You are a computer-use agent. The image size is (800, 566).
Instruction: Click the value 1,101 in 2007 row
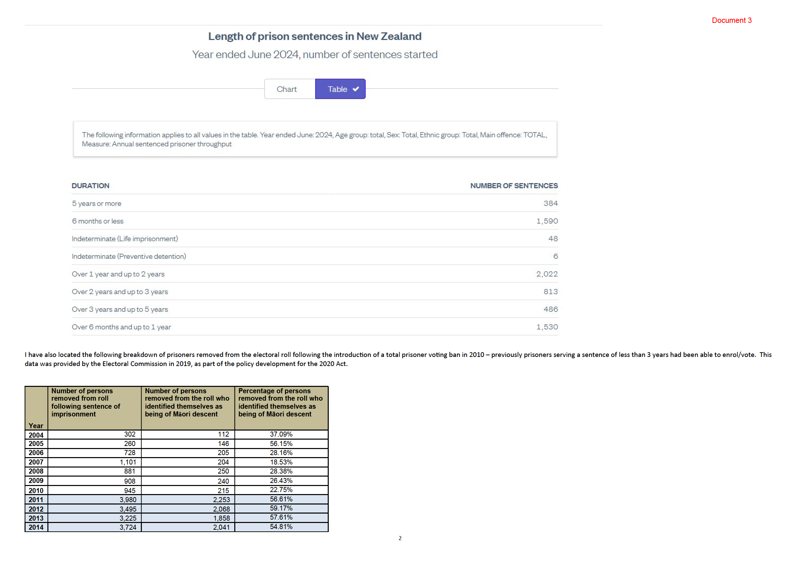128,462
